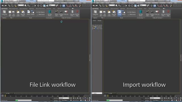Choose Select and Rotate tool in left window
Image resolution: width=182 pixels, height=102 pixels.
click(41, 6)
